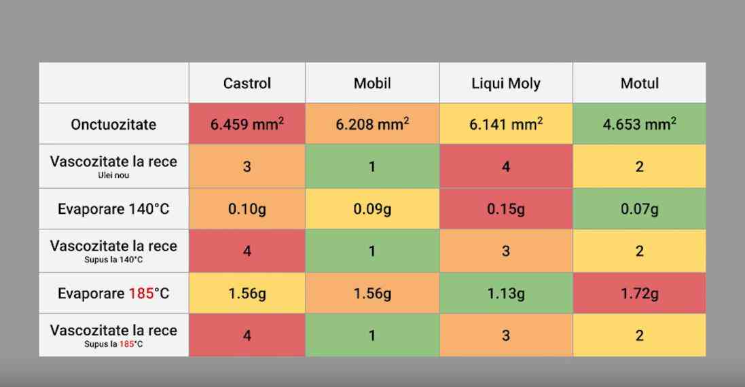Select the green 4.653 mm² Motul cell
745x387 pixels.
click(x=639, y=124)
